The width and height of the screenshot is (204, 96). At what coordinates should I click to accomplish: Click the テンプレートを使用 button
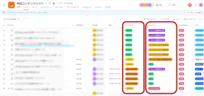(194, 12)
